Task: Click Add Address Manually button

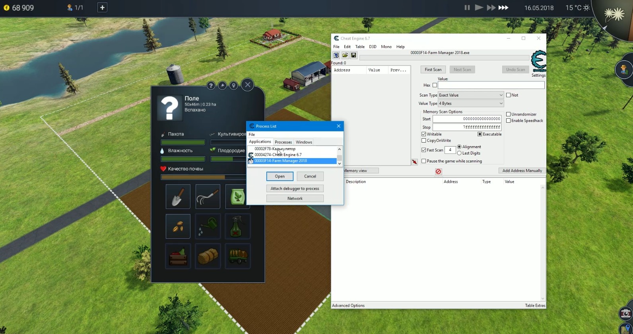Action: [x=522, y=171]
